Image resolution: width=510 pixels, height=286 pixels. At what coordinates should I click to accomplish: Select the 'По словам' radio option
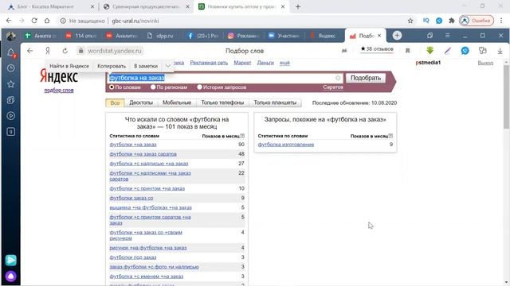[112, 87]
